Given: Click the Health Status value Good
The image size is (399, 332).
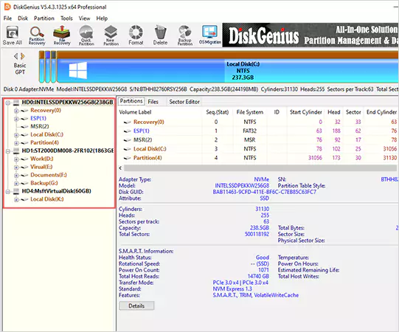Looking at the screenshot, I should pos(263,257).
